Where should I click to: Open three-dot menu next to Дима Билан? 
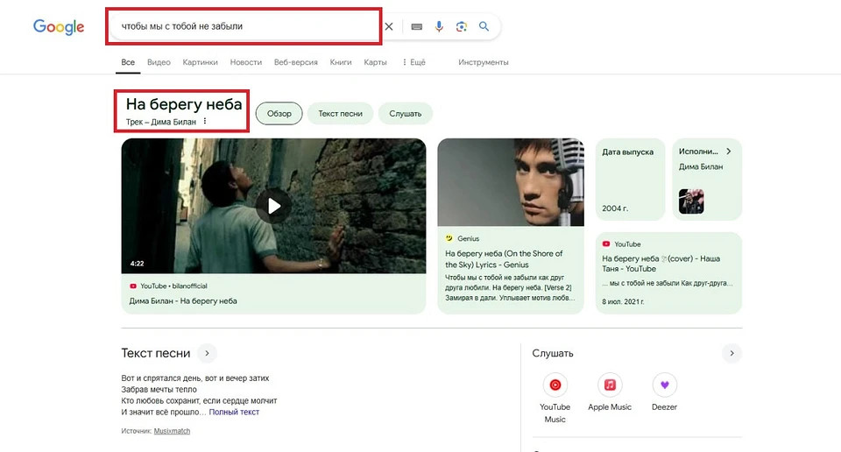pyautogui.click(x=205, y=122)
